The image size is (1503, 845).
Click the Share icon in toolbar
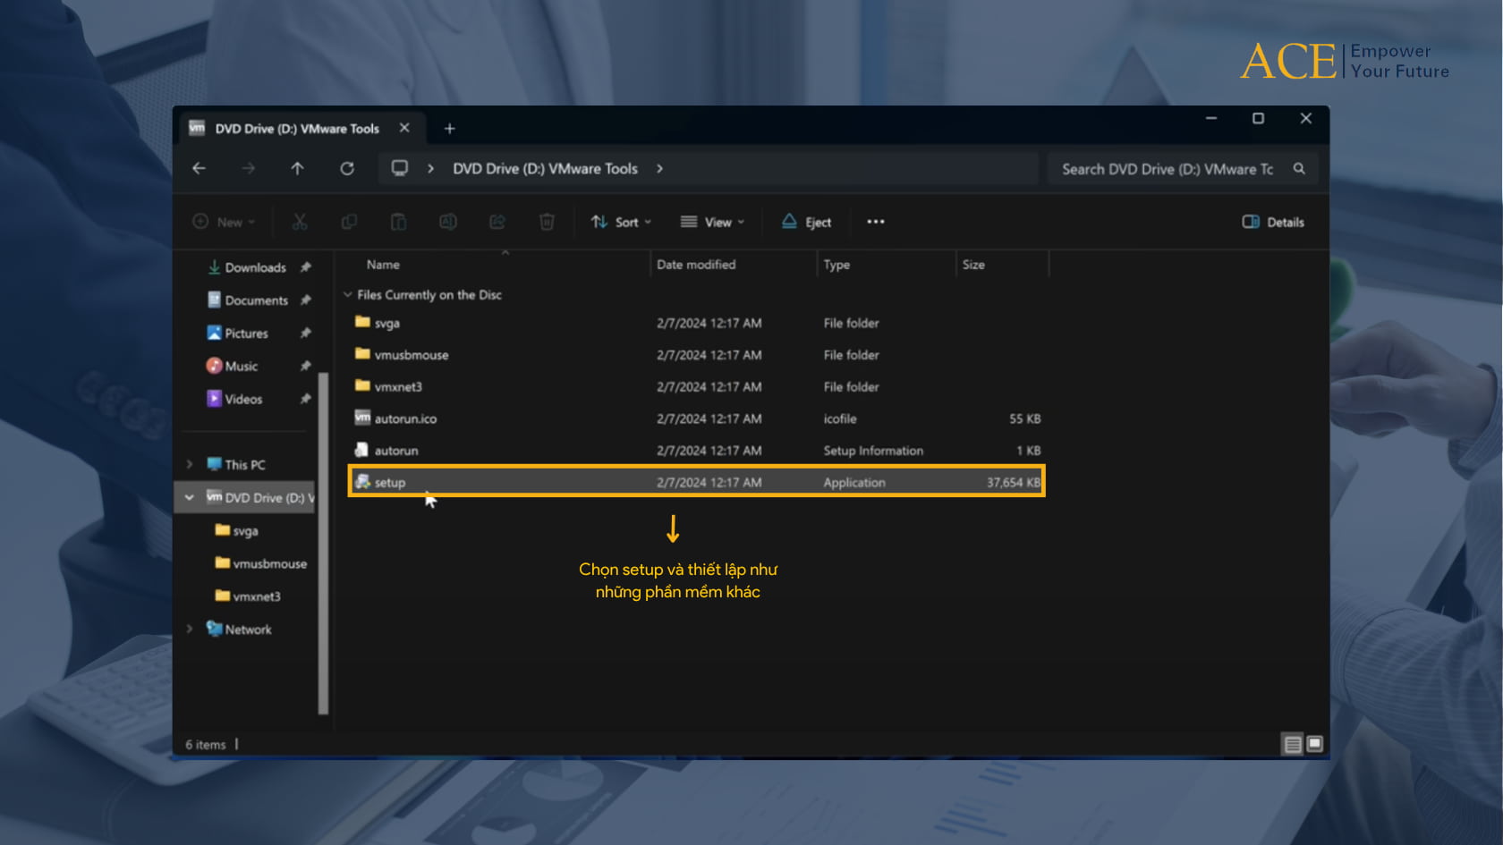[x=497, y=222]
